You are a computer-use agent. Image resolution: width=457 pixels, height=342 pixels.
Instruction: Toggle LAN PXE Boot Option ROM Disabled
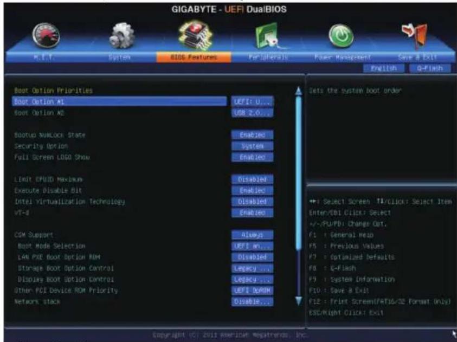tap(253, 257)
